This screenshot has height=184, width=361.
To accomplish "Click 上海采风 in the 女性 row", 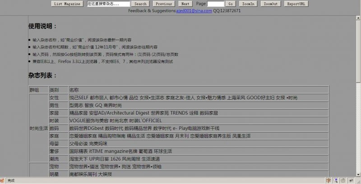I will [x=236, y=97].
